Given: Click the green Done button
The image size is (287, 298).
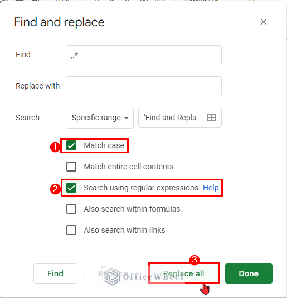Looking at the screenshot, I should tap(249, 273).
